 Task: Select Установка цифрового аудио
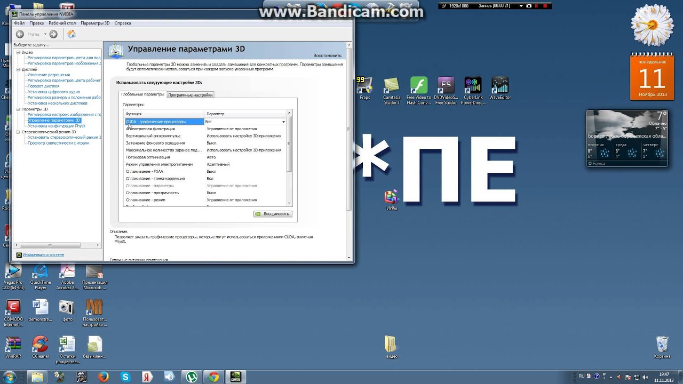coord(54,92)
